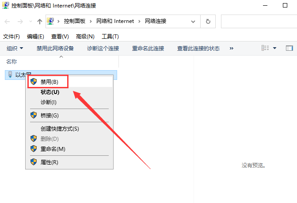Open the recent locations dropdown arrow

(x=30, y=22)
